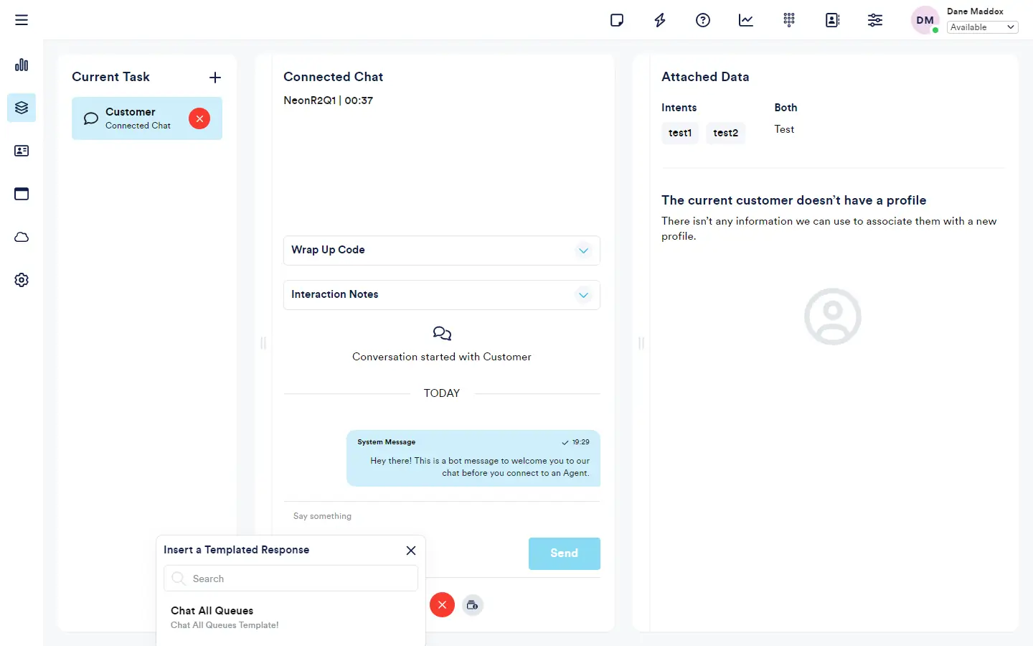Open the Available status dropdown

coord(982,27)
